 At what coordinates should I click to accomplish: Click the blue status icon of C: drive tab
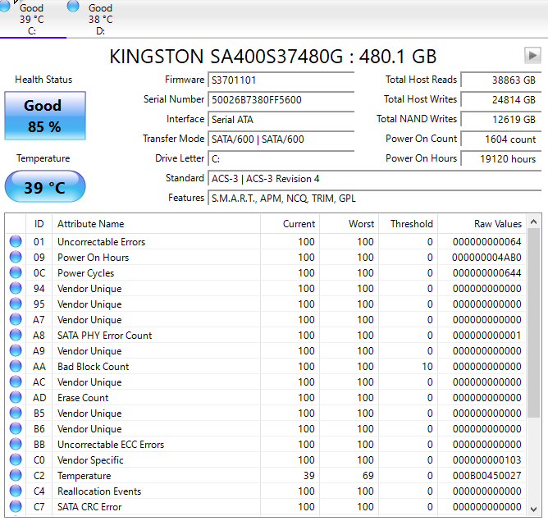(x=4, y=6)
